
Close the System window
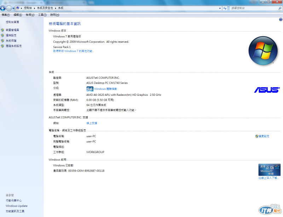(x=277, y=2)
